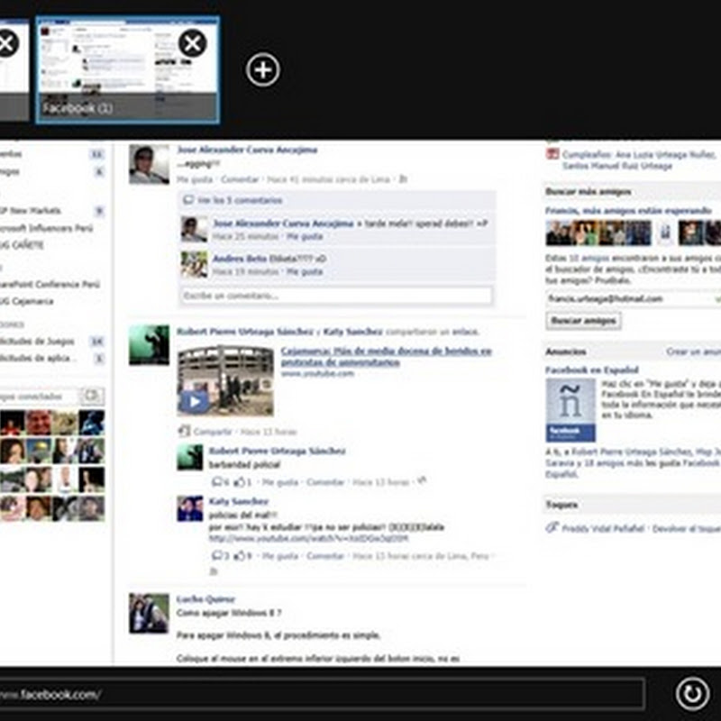
Task: Play the Cajamarca video thumbnail
Action: point(194,400)
